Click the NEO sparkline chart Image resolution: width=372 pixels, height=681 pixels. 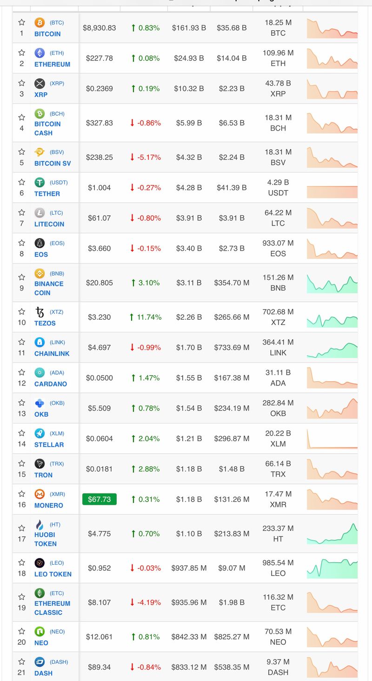pyautogui.click(x=332, y=637)
